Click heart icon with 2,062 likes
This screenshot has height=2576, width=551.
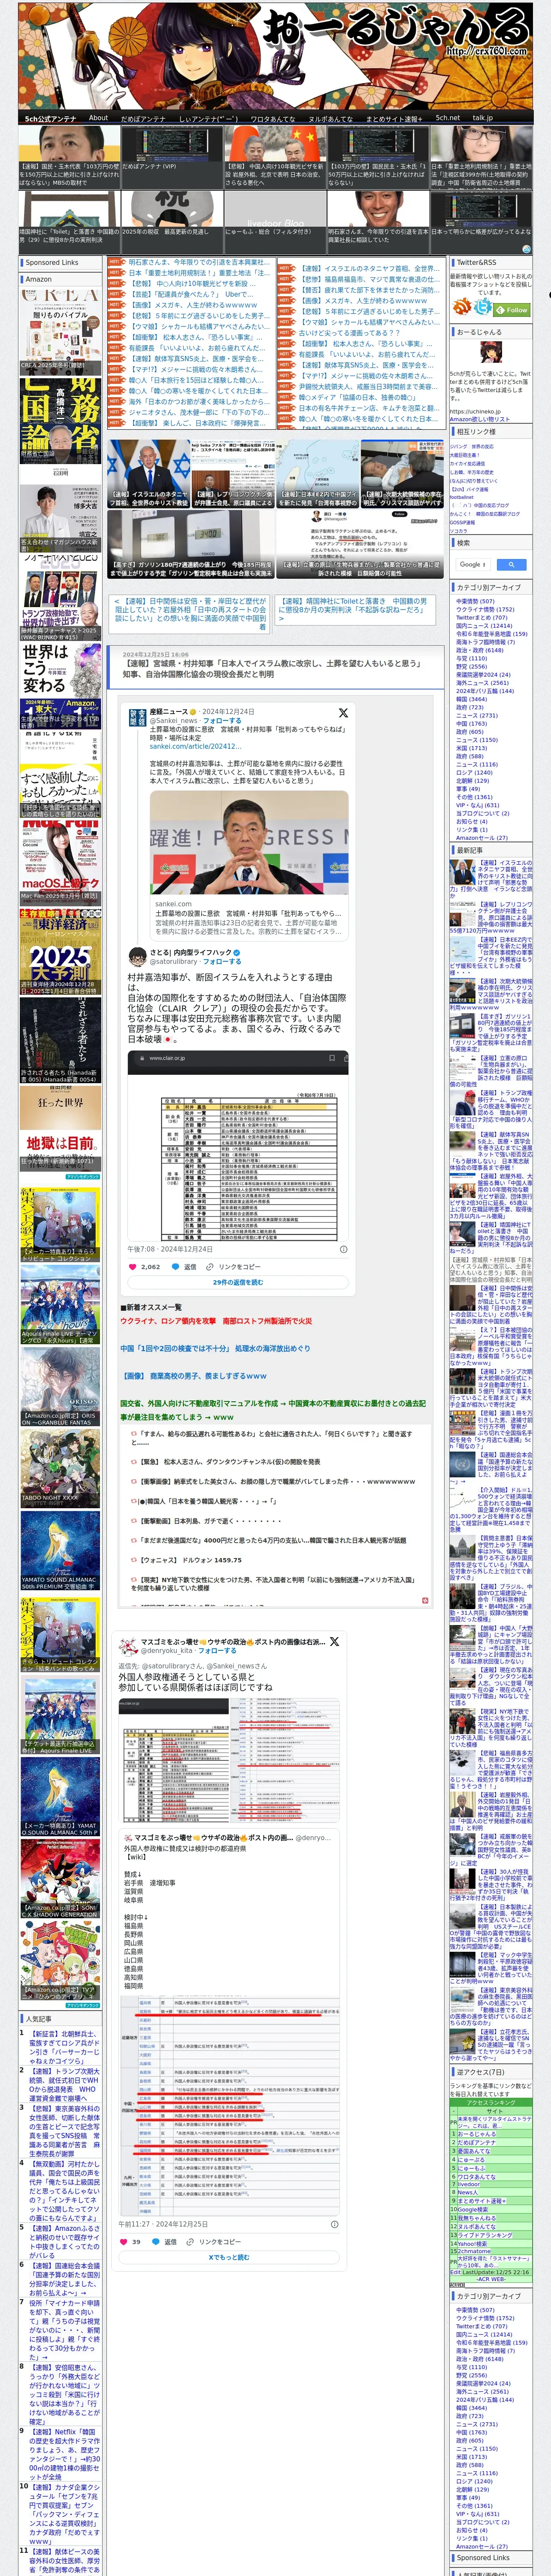coord(133,1267)
